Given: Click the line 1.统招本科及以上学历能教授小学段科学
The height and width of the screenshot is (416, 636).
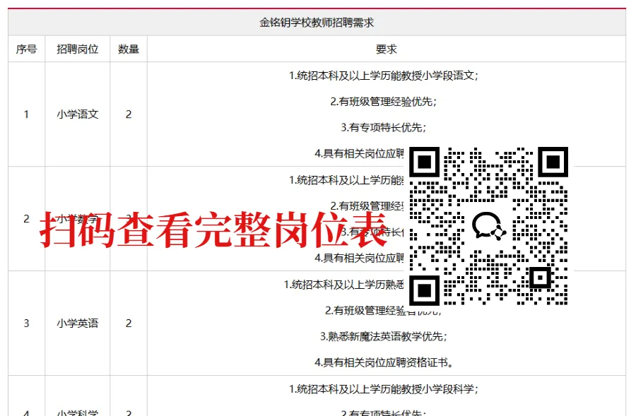Looking at the screenshot, I should tap(384, 389).
